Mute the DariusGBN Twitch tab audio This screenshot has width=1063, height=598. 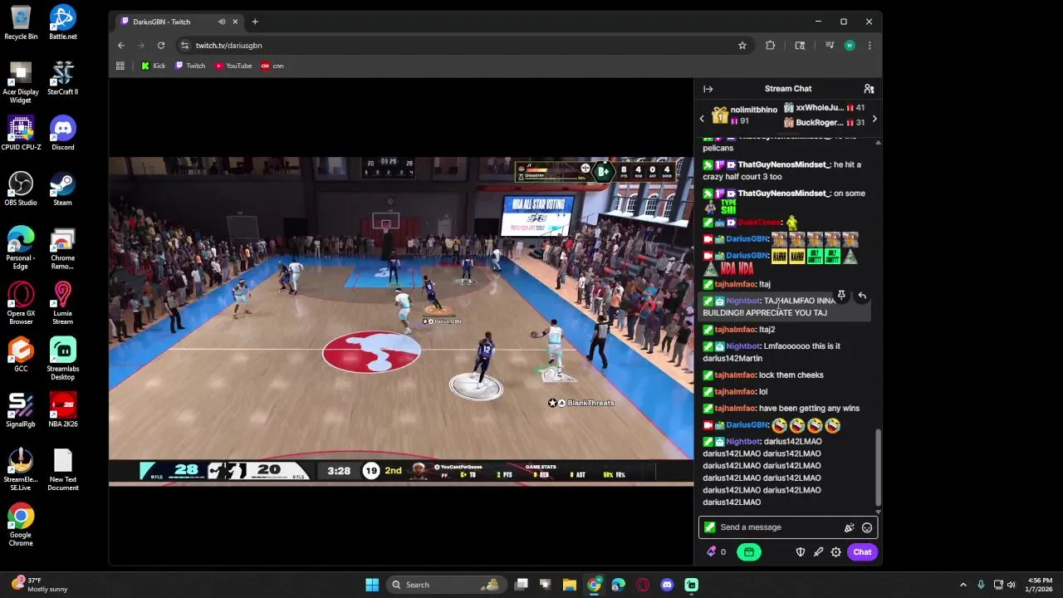pos(221,22)
